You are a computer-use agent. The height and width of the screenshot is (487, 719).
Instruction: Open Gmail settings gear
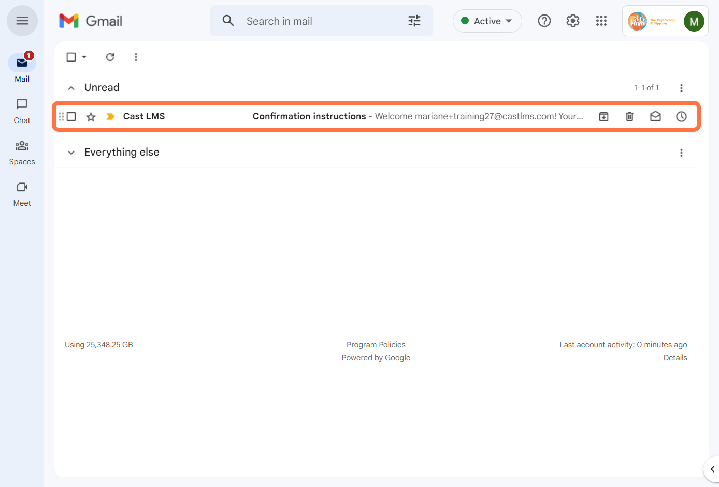click(572, 21)
